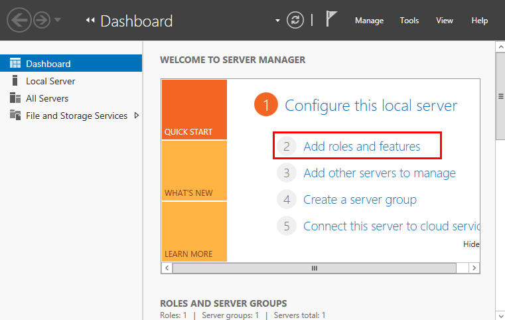
Task: Click the number 2 circle icon
Action: 286,146
